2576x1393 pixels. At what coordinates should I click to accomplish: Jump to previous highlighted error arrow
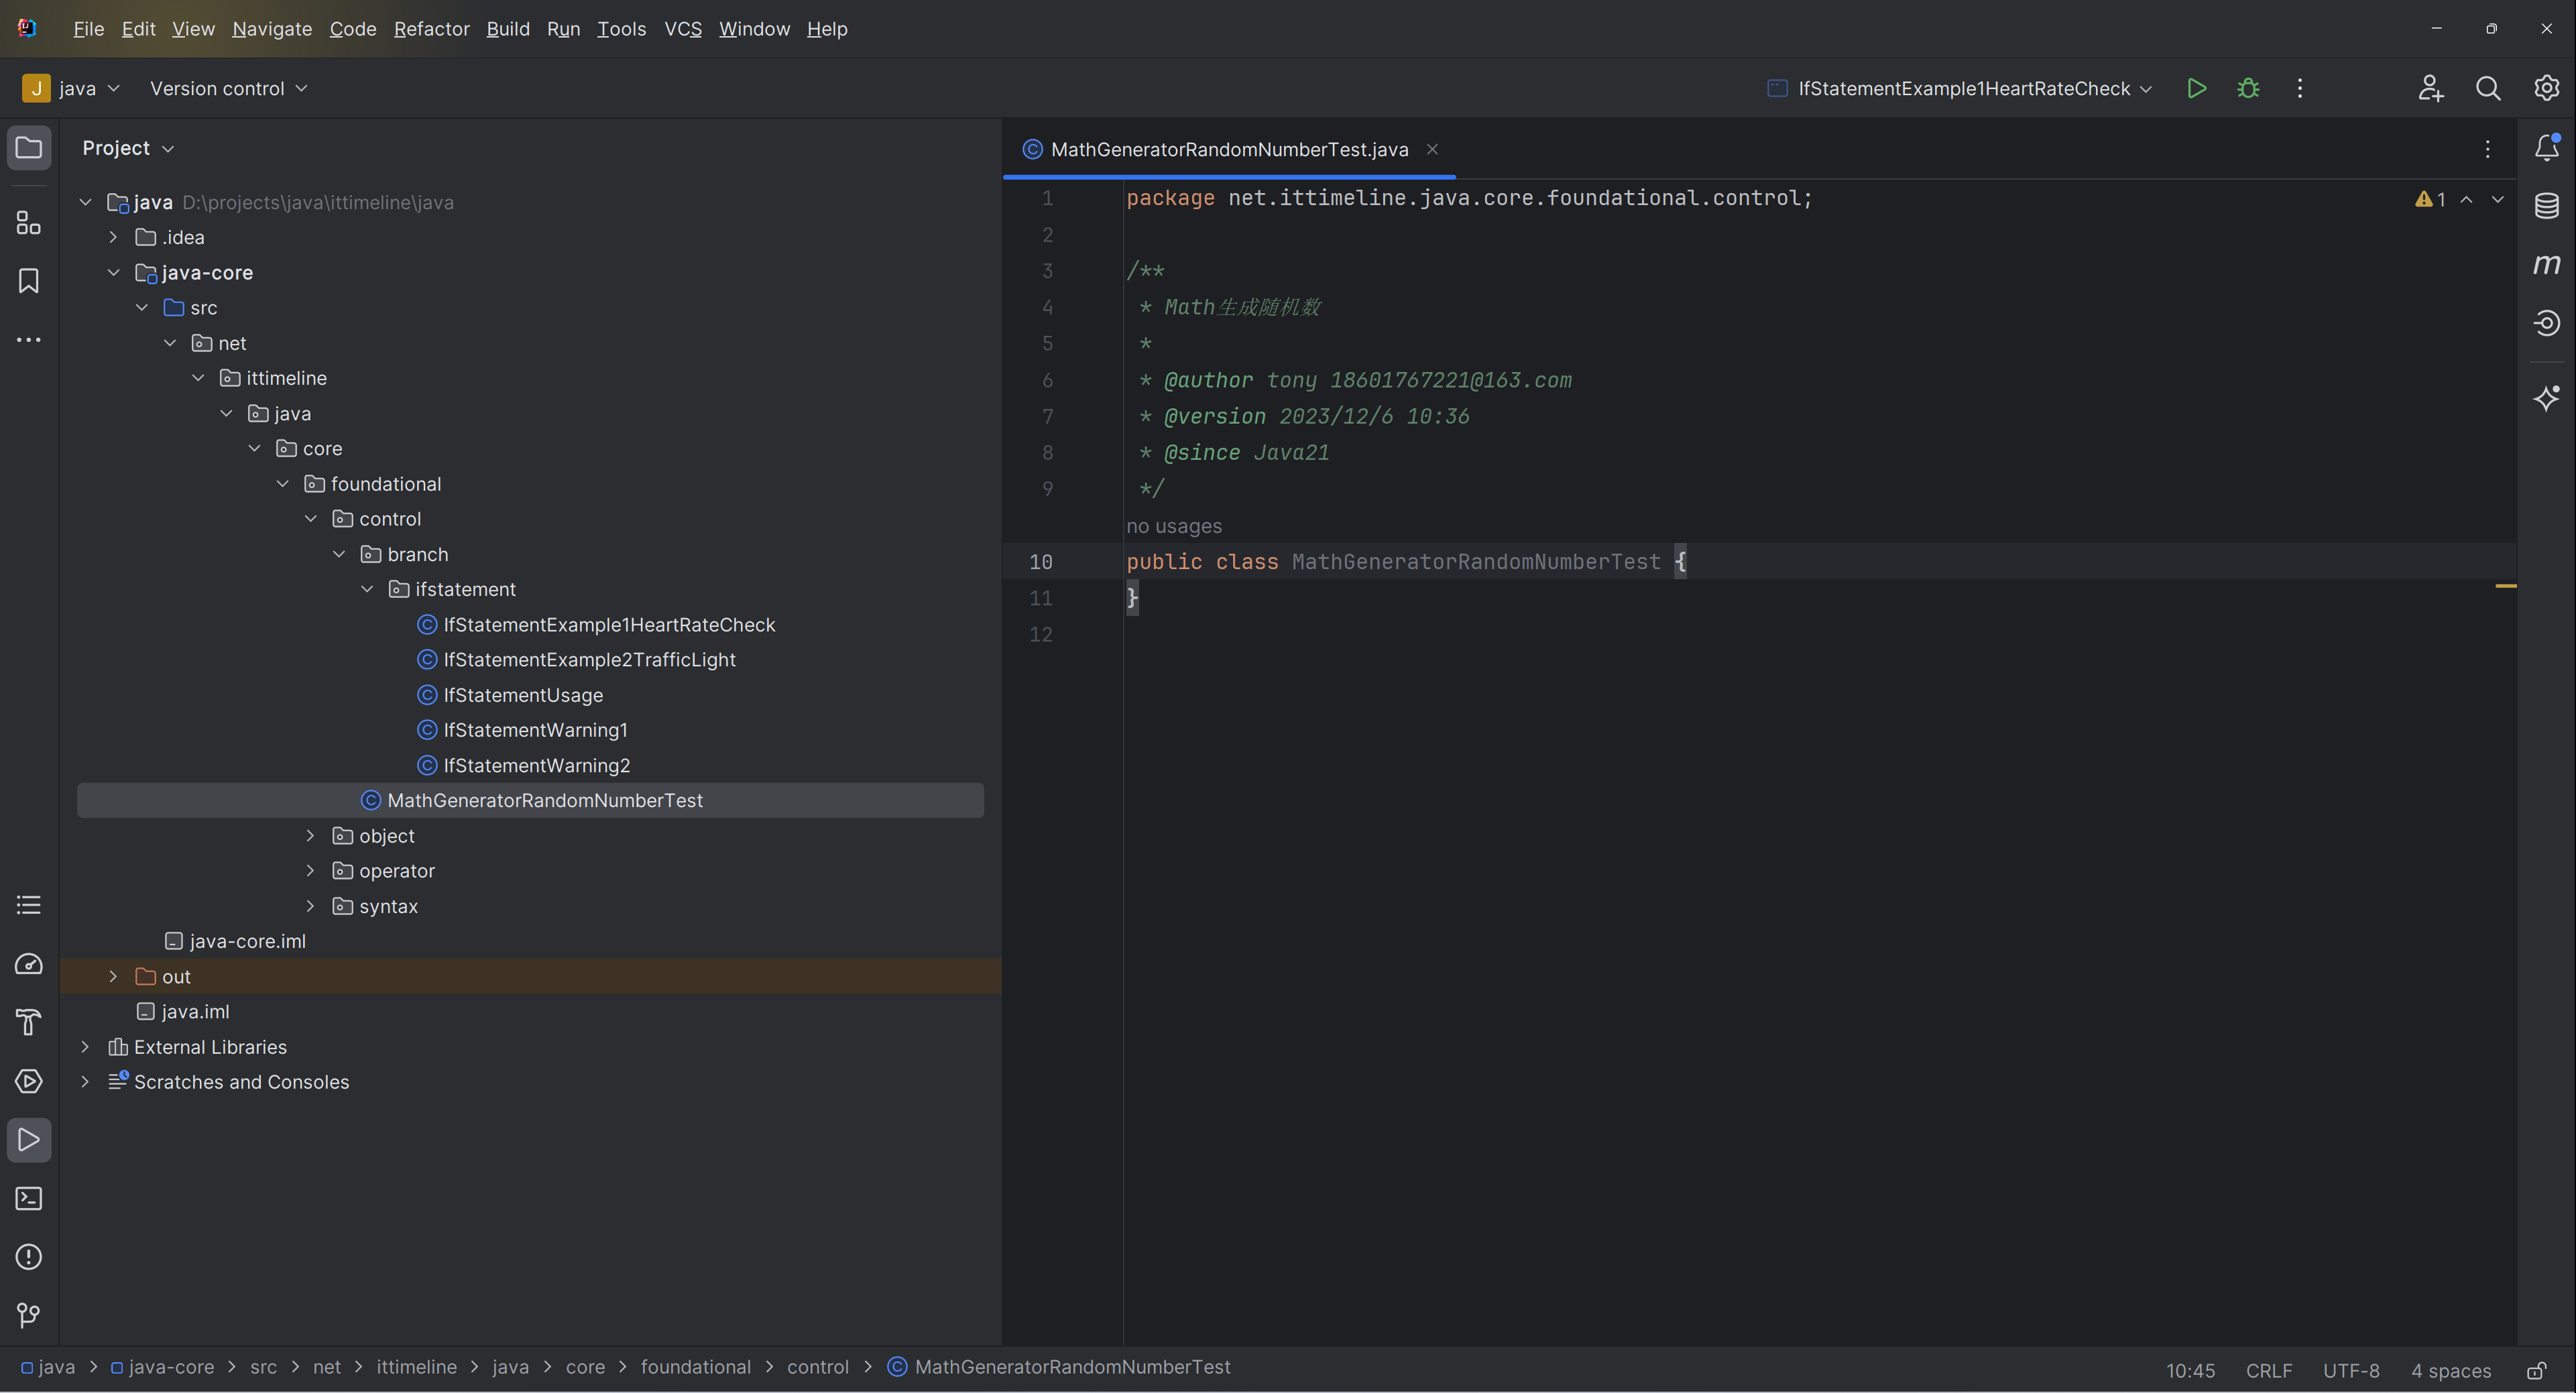[2467, 199]
